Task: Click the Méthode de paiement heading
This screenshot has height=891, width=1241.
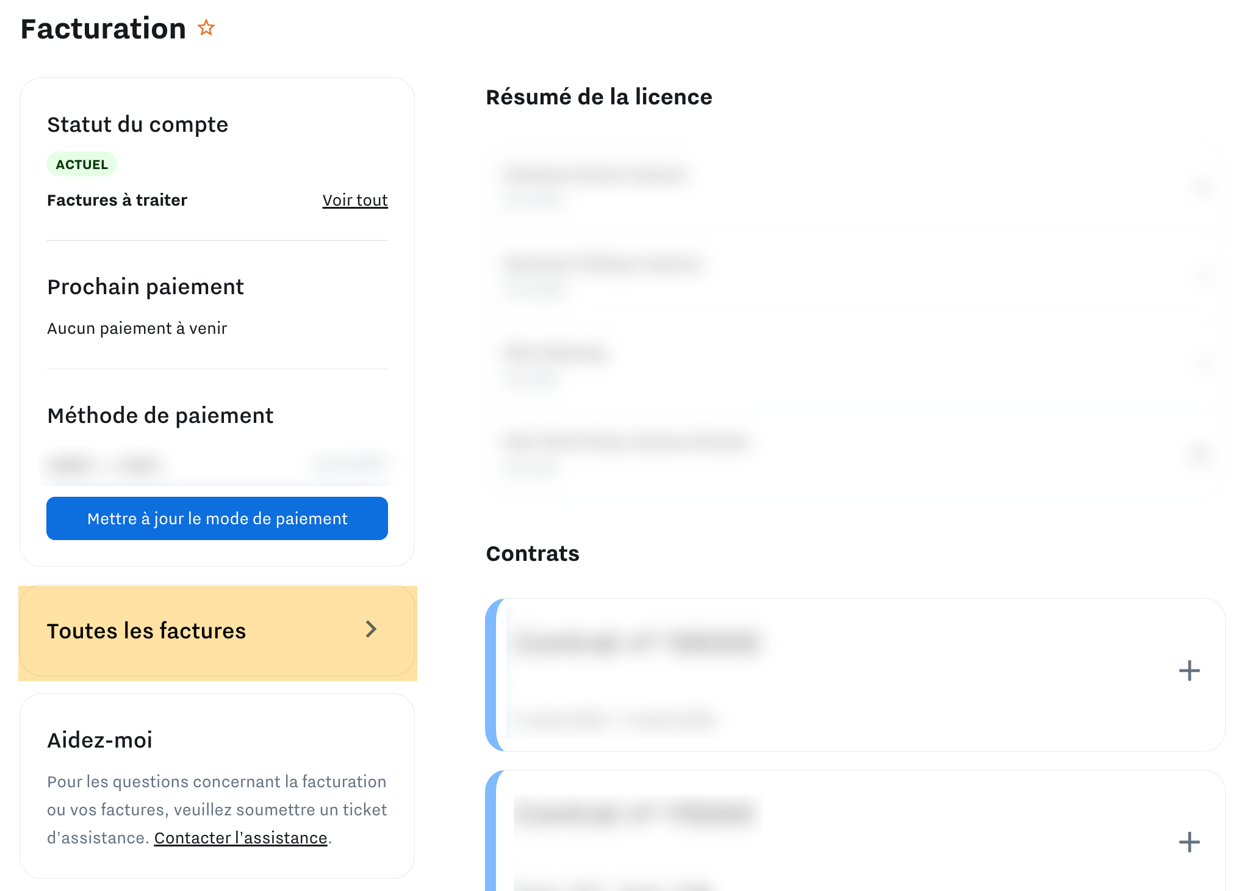Action: pos(160,416)
